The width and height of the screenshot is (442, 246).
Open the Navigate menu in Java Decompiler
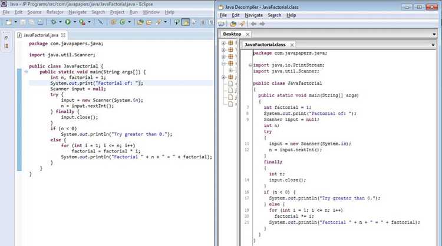(x=253, y=15)
